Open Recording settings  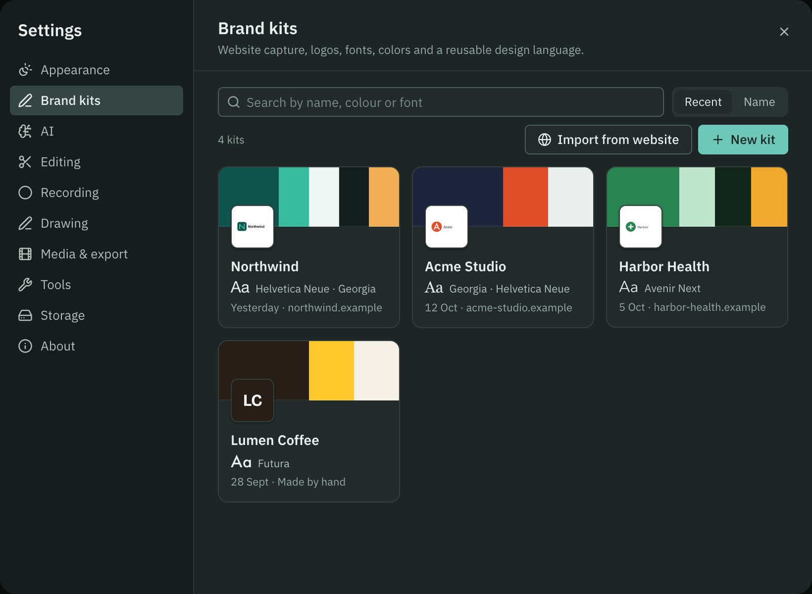(x=96, y=193)
